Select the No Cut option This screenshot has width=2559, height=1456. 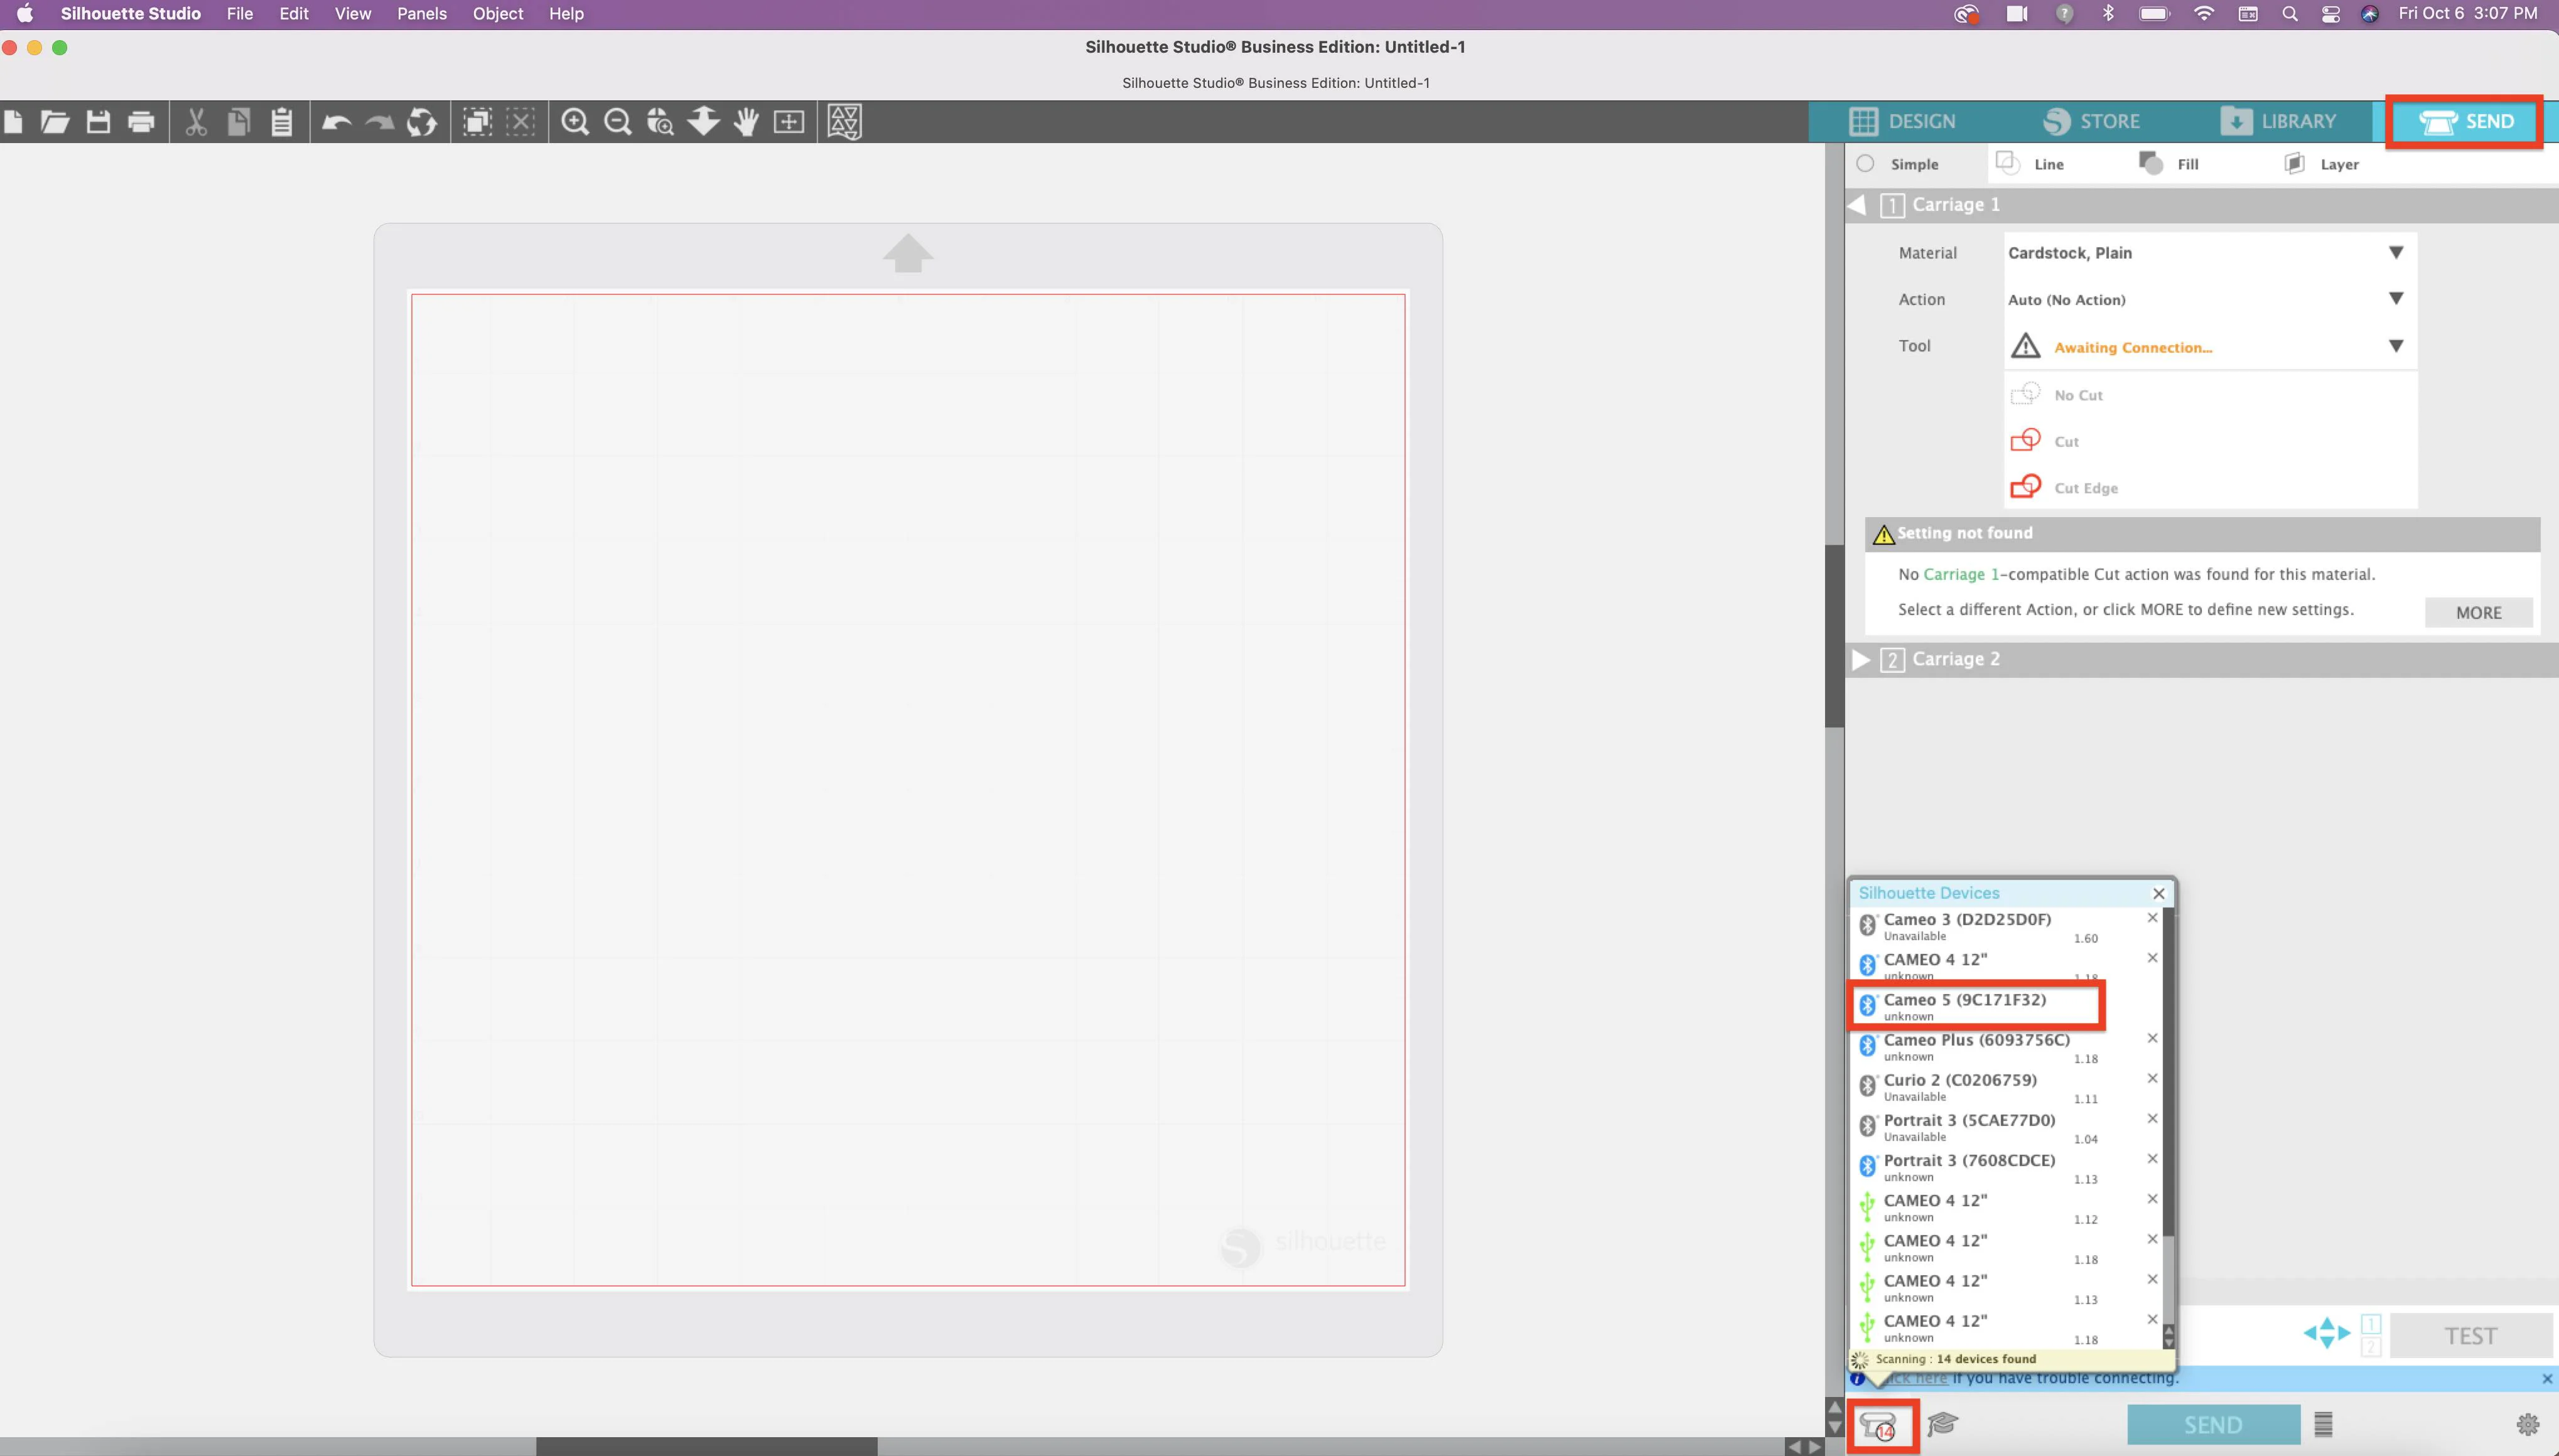pyautogui.click(x=2077, y=395)
